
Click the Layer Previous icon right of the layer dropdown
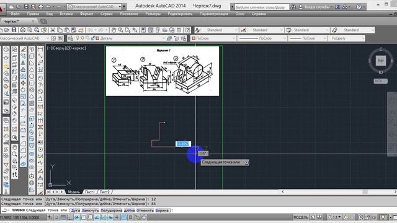tap(176, 38)
